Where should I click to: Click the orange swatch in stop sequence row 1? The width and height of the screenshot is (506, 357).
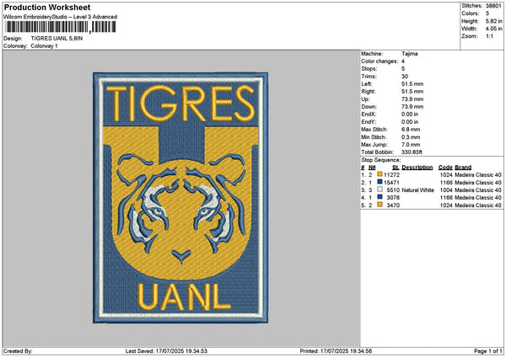tap(379, 174)
